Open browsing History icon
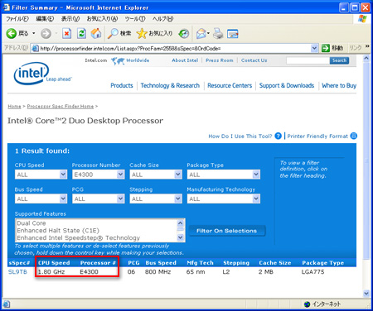373x311 pixels. point(183,34)
